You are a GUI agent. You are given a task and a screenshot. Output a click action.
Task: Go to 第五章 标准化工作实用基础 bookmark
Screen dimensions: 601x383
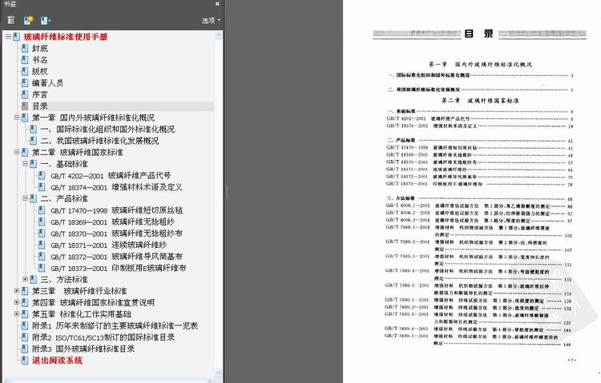(82, 313)
